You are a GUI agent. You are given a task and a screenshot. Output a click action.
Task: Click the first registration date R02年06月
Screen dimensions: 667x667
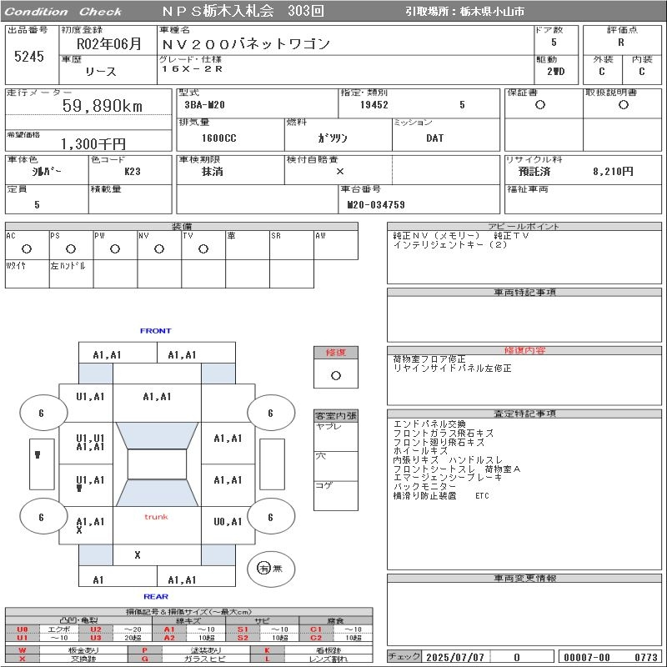tap(108, 44)
